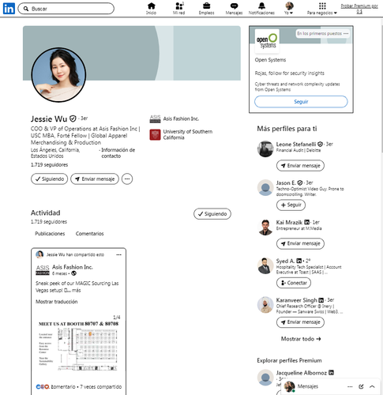Click LinkedIn badge next to Kai Mrazik

(x=306, y=222)
